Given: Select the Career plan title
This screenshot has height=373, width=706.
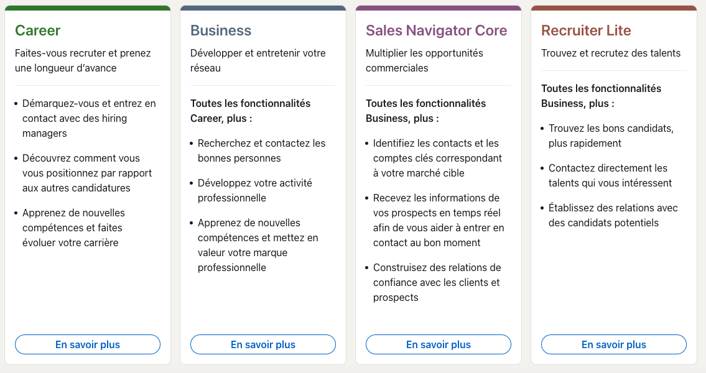Looking at the screenshot, I should pos(38,30).
